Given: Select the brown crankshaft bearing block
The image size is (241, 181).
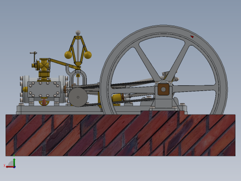Looking at the screenshot, I should tap(164, 89).
